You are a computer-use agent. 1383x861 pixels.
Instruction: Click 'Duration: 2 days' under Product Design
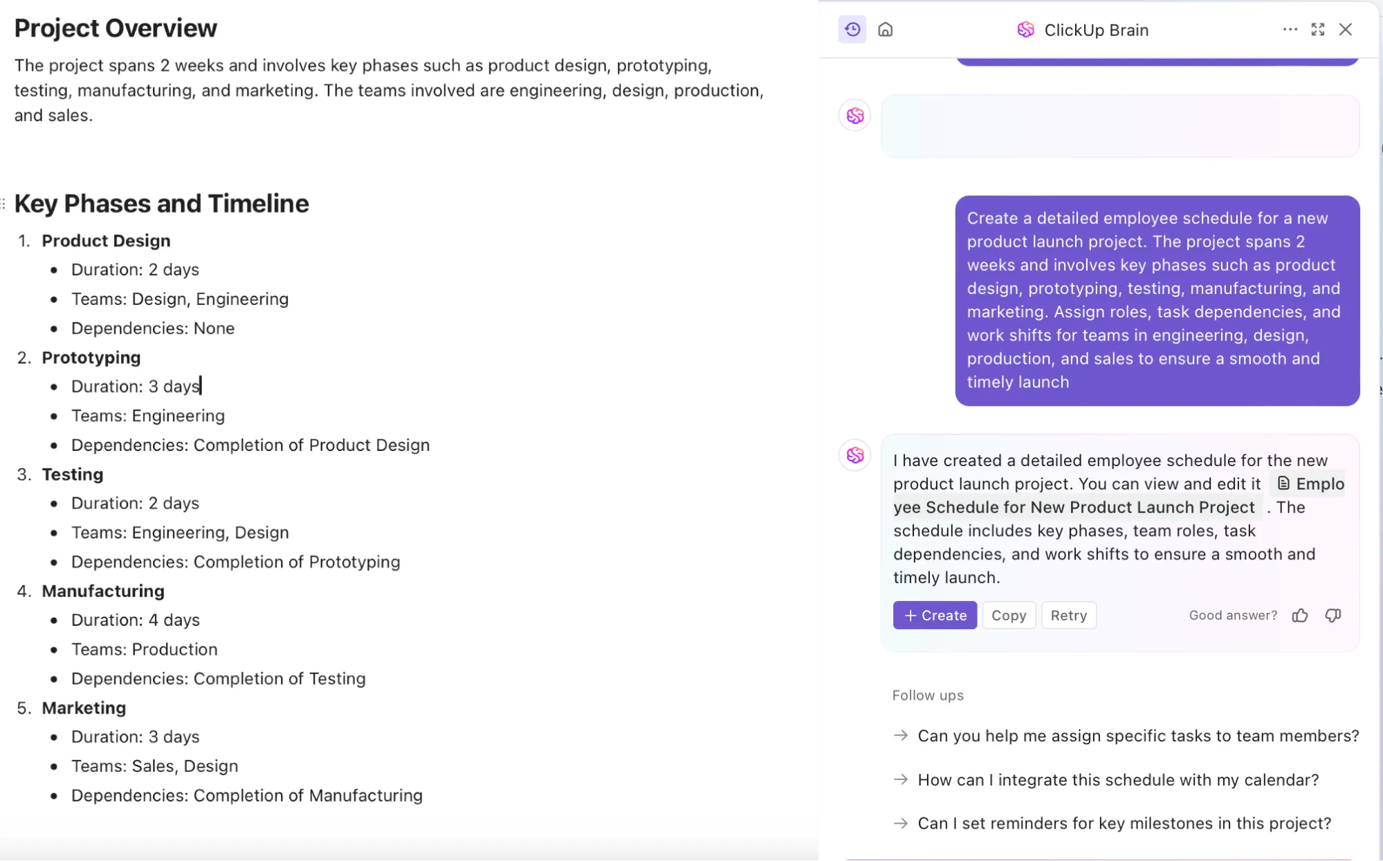[136, 270]
